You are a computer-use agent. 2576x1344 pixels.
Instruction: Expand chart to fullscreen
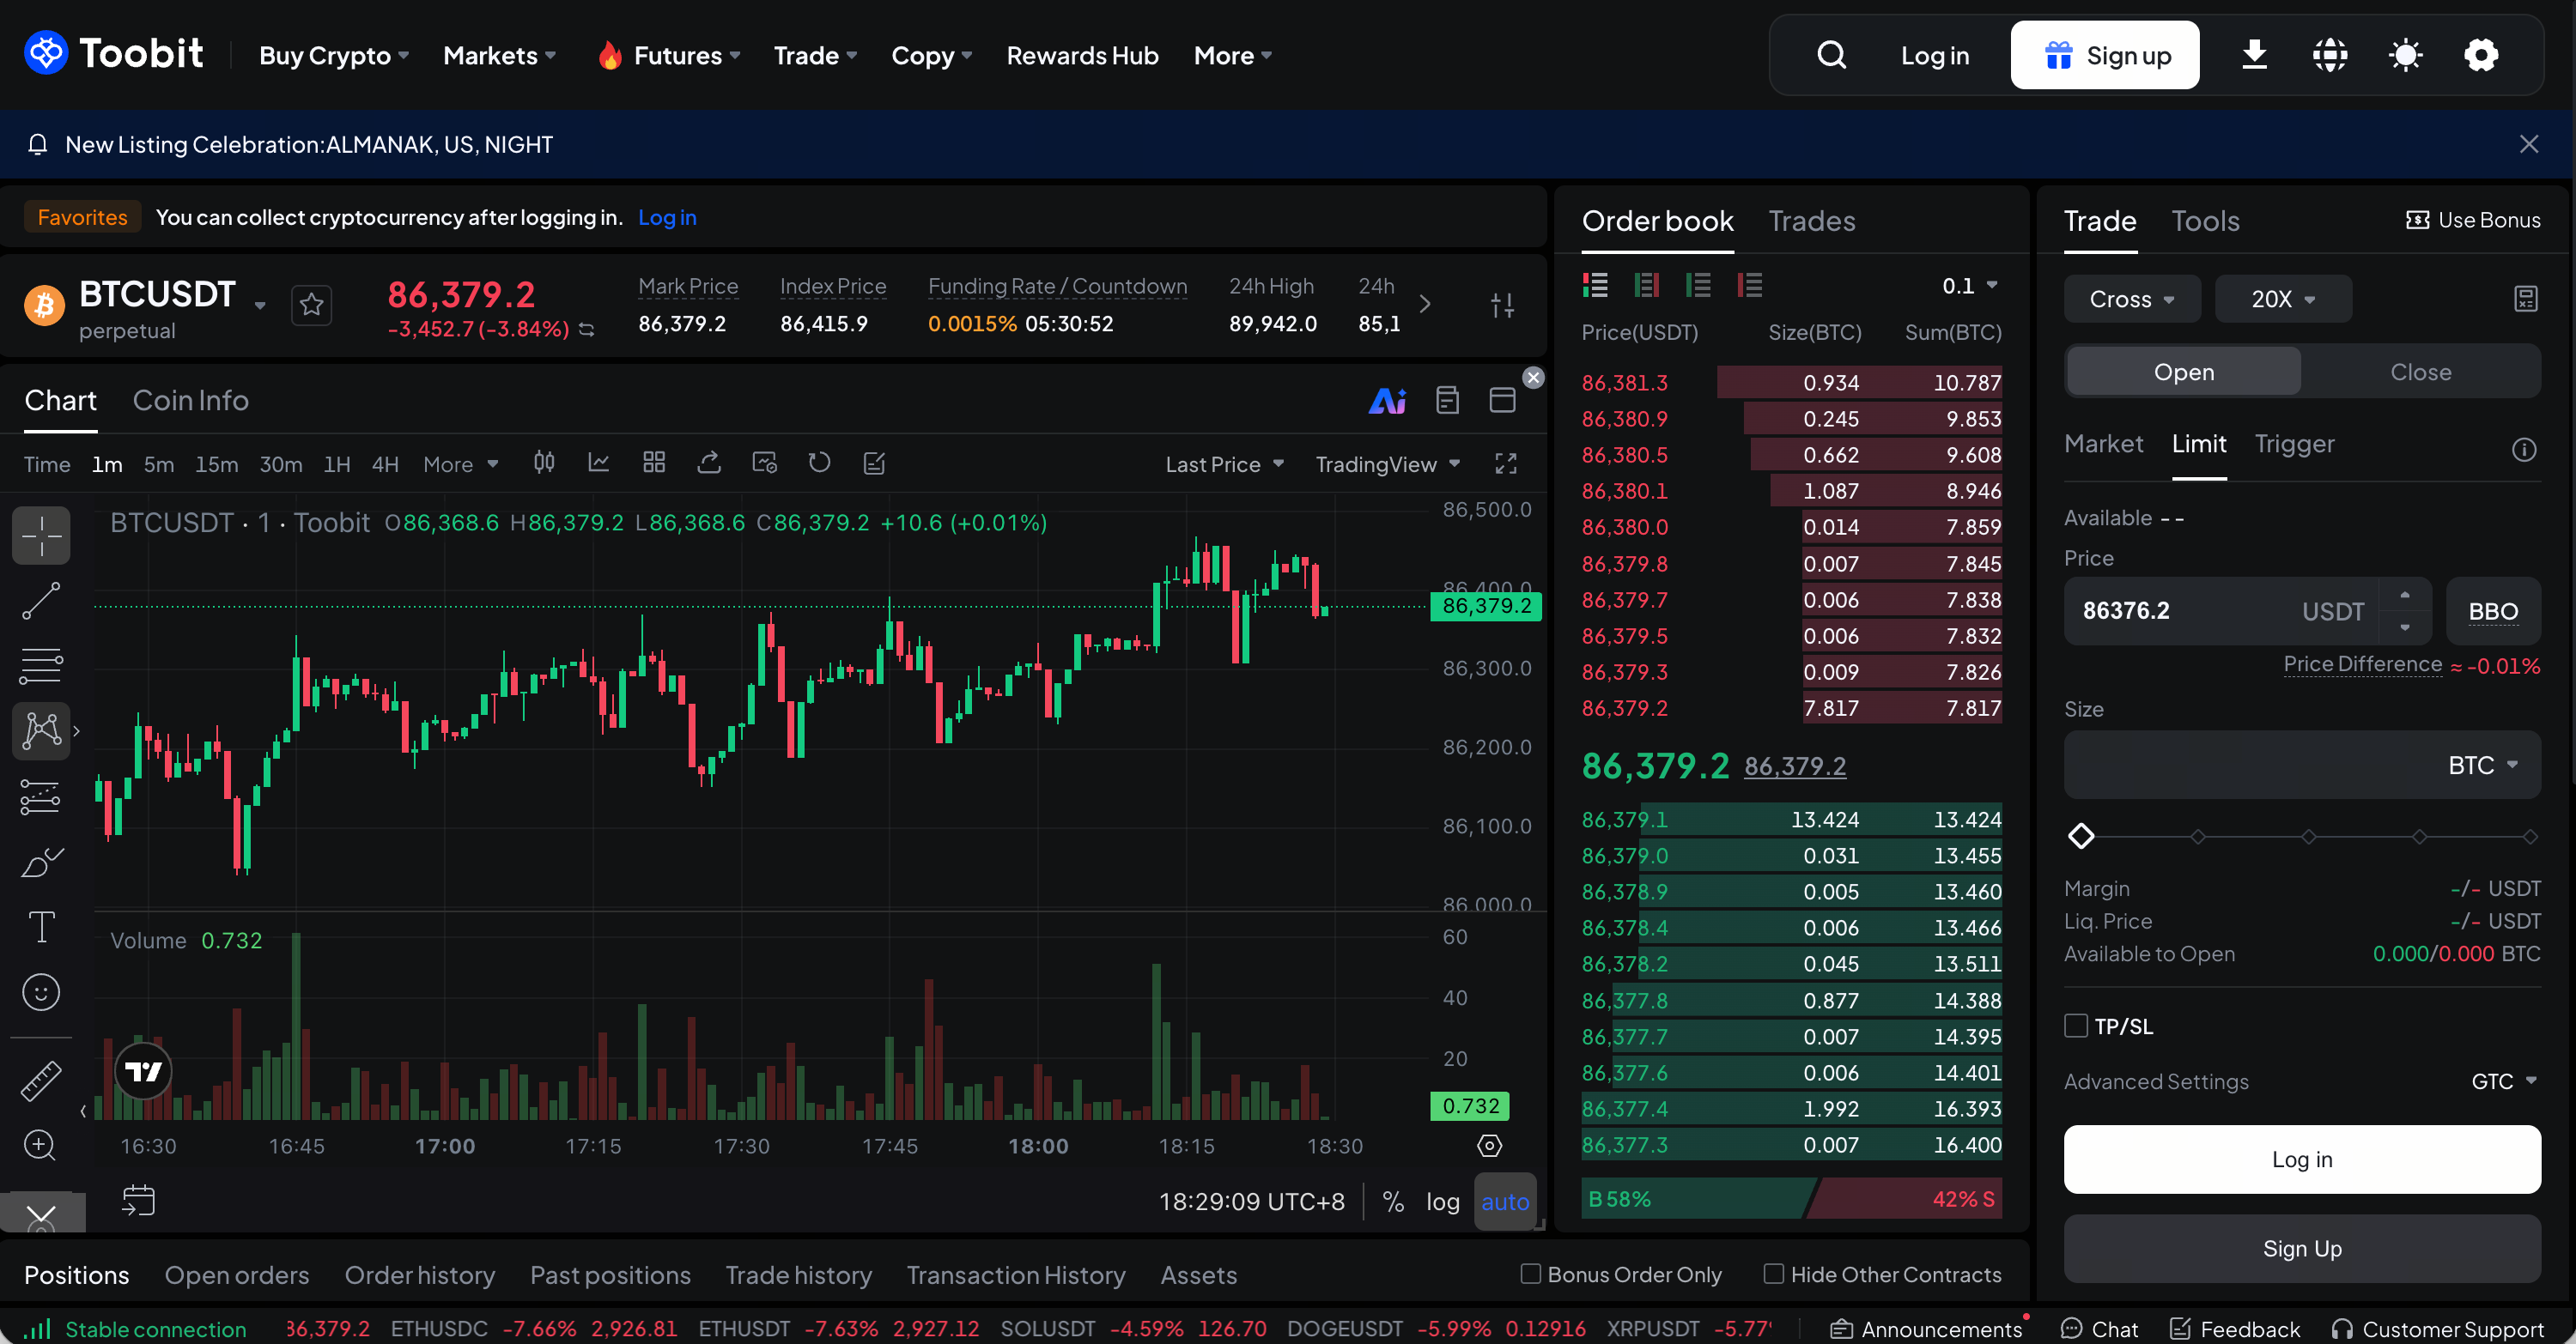(1505, 463)
